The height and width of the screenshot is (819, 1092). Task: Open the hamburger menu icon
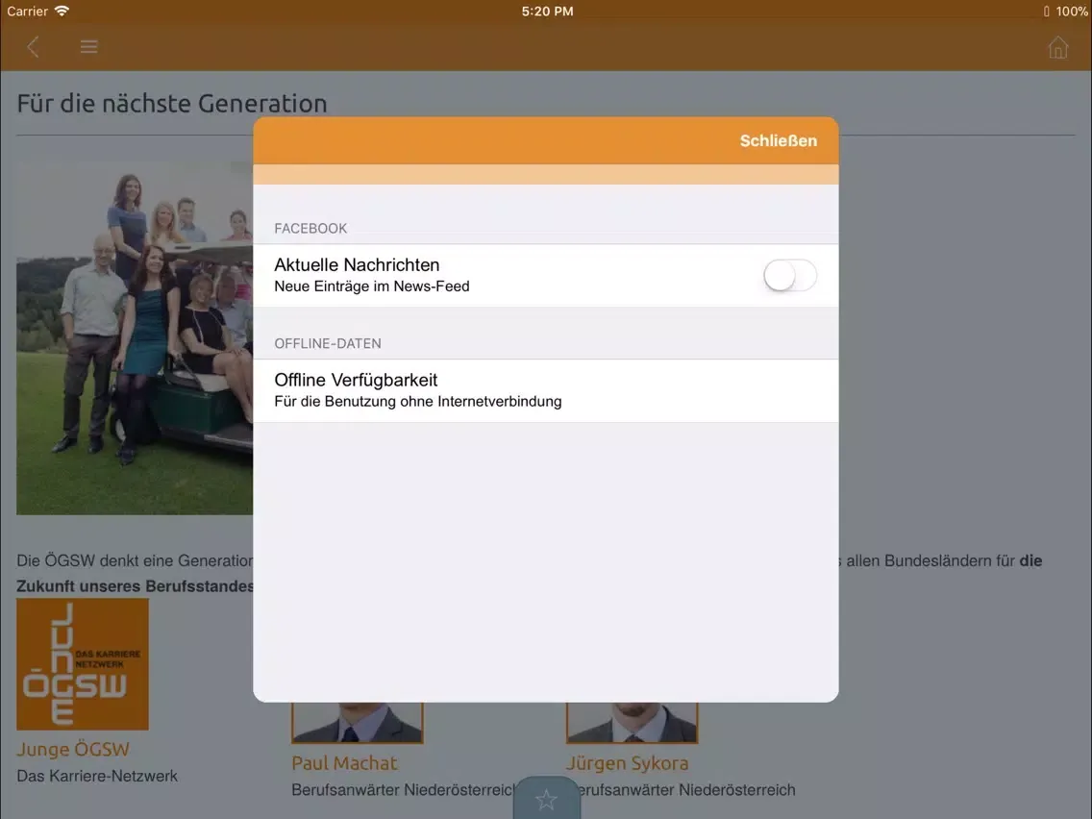88,47
